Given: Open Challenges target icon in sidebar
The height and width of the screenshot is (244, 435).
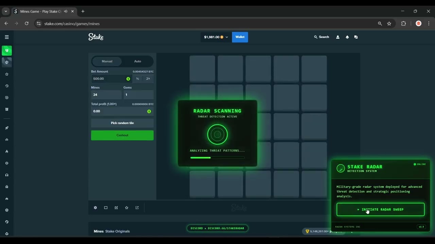Looking at the screenshot, I should 7,98.
